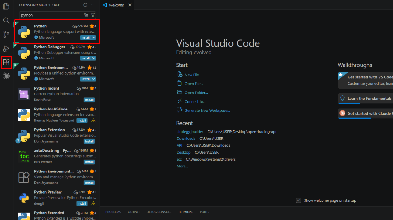Switch to the PORTS panel tab
This screenshot has height=220, width=393.
(x=205, y=212)
